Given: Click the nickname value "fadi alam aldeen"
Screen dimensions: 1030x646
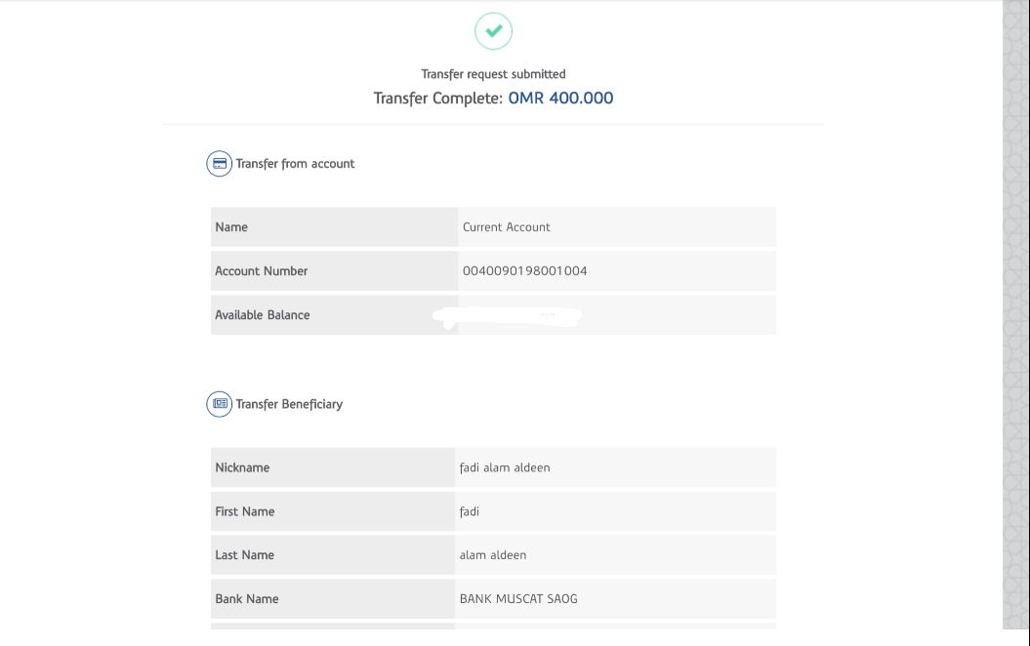Looking at the screenshot, I should pyautogui.click(x=505, y=467).
